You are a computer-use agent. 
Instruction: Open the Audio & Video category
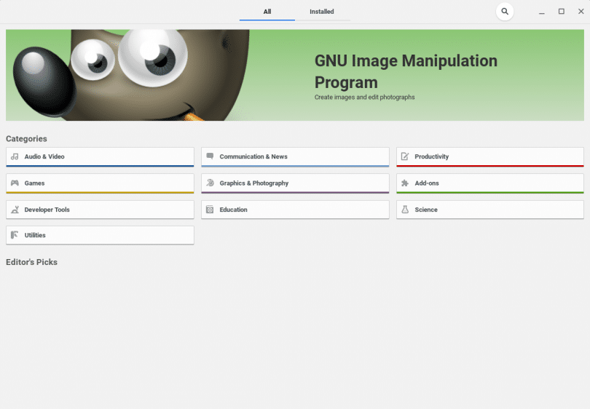(x=100, y=156)
